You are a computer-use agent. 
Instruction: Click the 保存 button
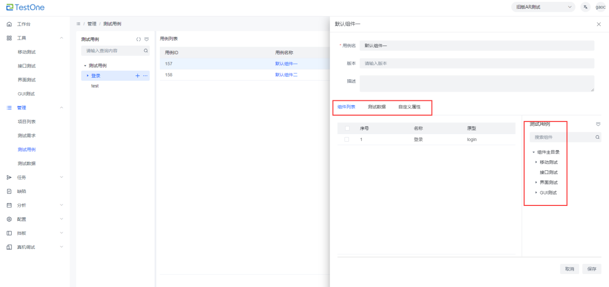[x=591, y=269]
